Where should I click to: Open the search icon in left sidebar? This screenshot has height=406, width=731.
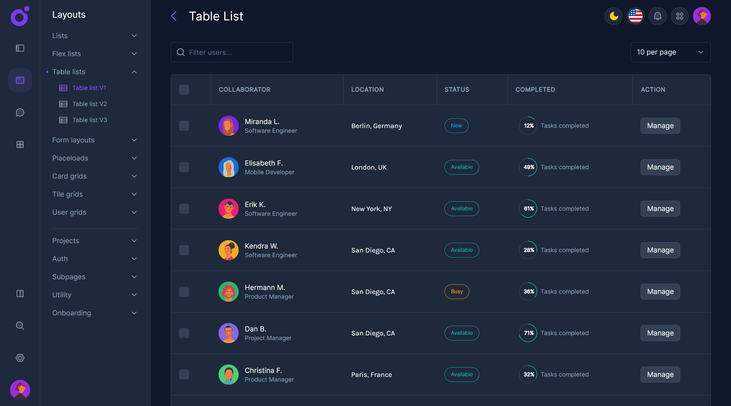pos(20,325)
